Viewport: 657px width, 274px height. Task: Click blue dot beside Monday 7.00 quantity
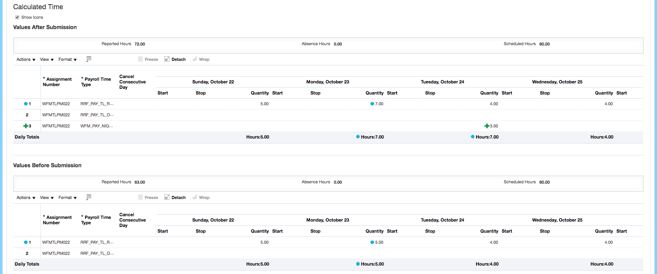372,104
